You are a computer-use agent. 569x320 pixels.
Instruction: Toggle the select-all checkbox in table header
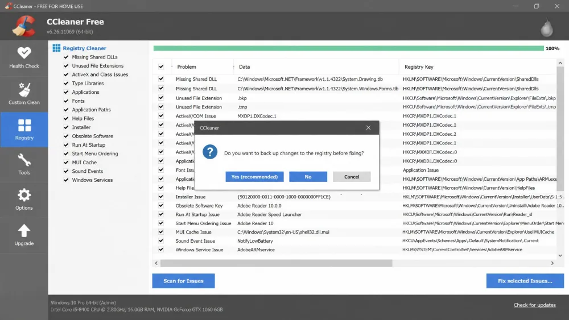[161, 67]
